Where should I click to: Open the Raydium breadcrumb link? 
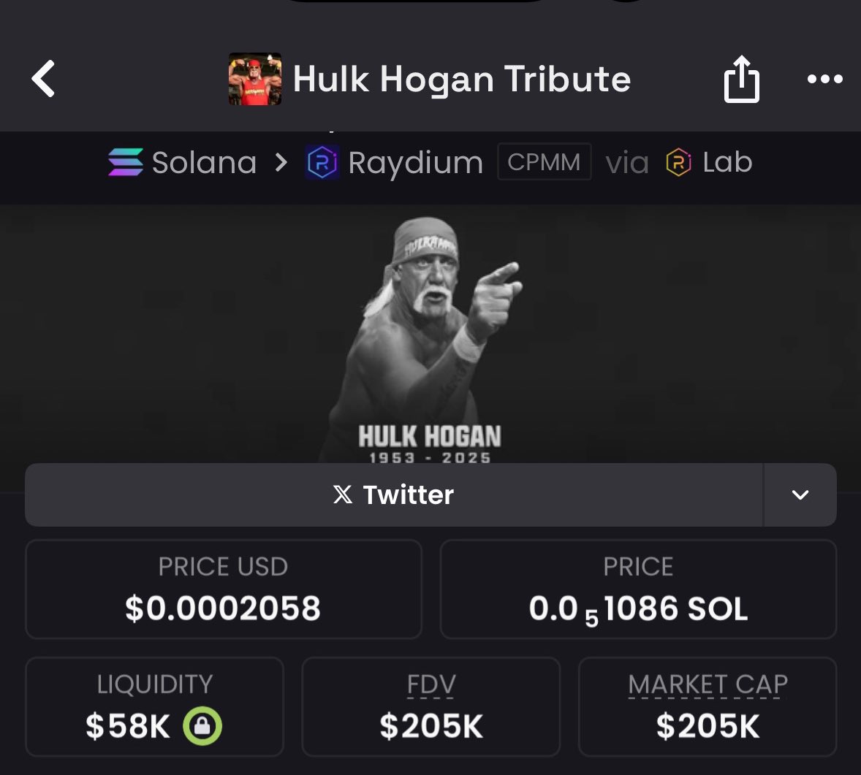(394, 162)
